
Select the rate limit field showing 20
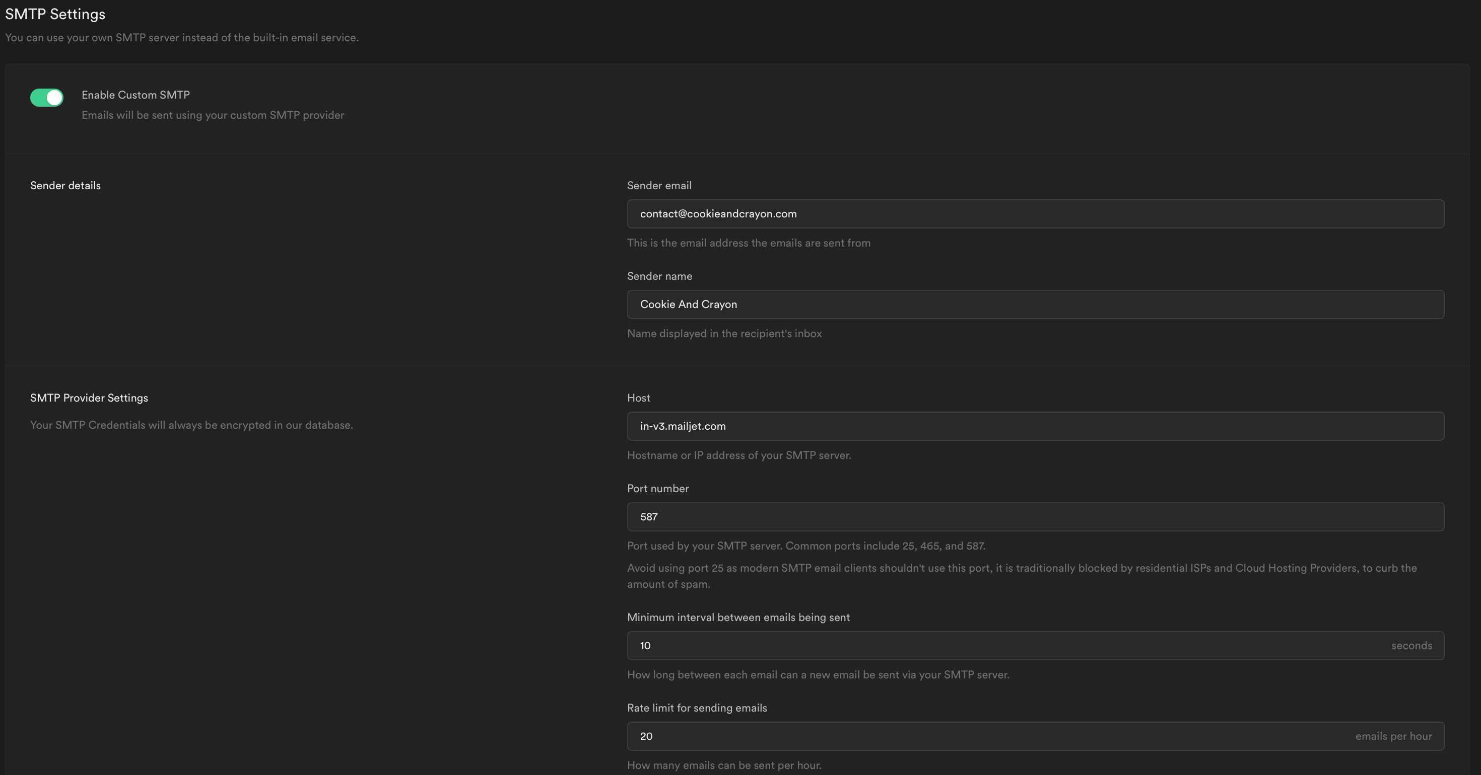(977, 736)
